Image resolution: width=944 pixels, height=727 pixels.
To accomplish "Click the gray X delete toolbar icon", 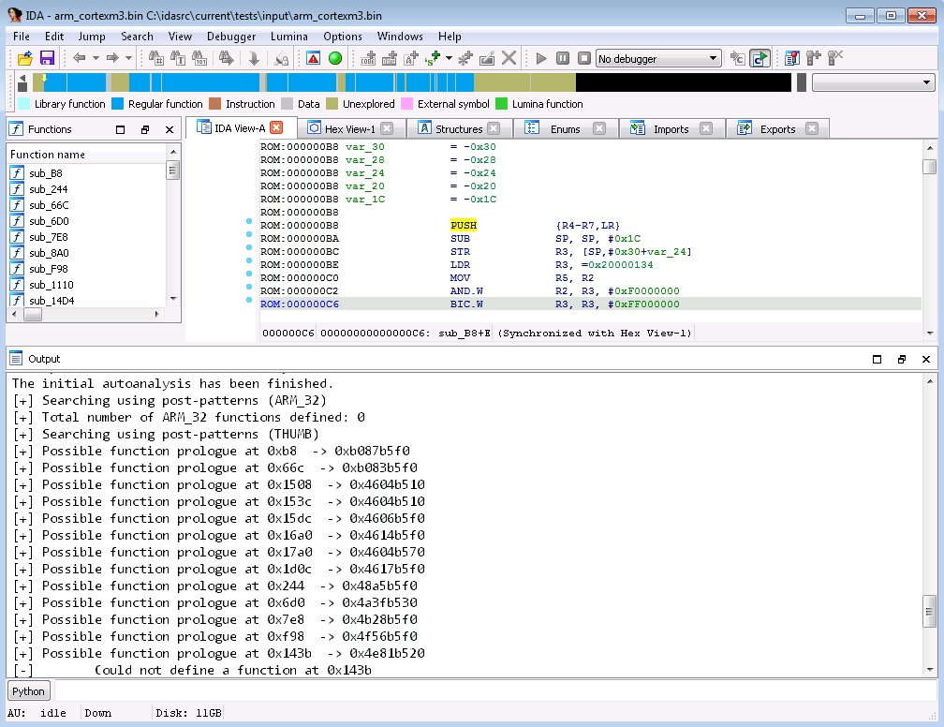I will tap(509, 58).
